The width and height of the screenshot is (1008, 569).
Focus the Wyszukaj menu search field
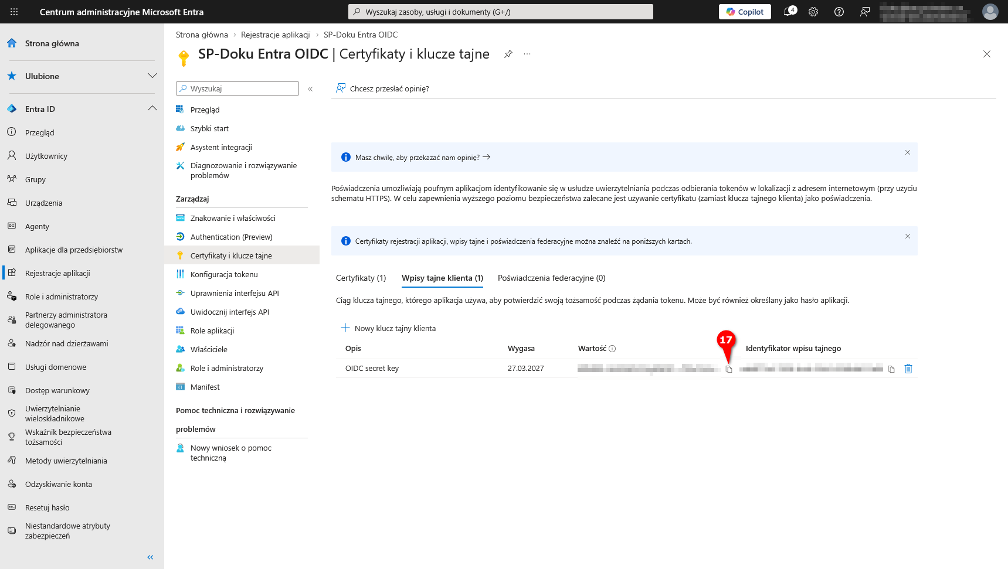click(x=237, y=88)
